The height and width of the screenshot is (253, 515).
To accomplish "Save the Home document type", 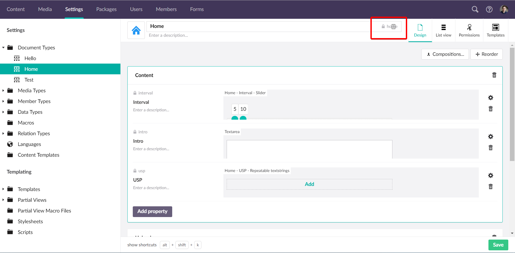I will pos(498,245).
